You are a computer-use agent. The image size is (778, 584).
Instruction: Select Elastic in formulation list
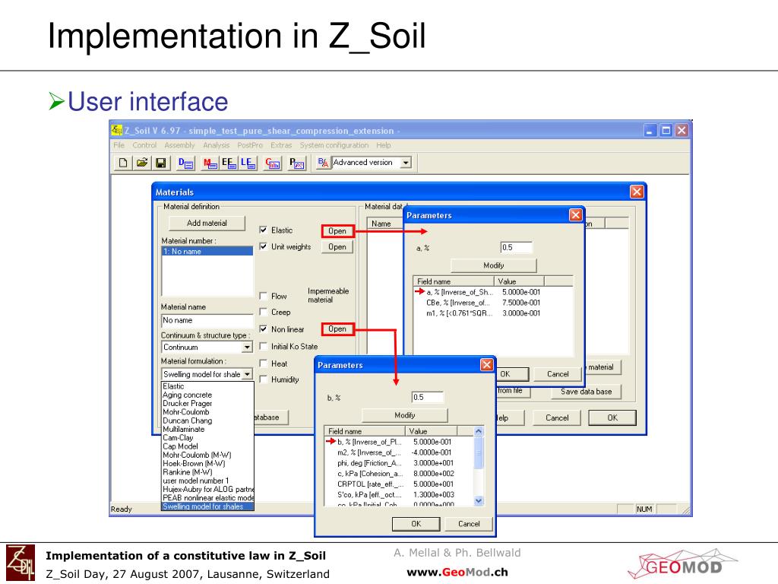point(207,386)
